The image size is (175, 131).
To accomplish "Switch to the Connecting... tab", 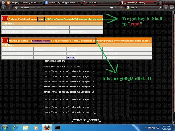I will (100, 2).
